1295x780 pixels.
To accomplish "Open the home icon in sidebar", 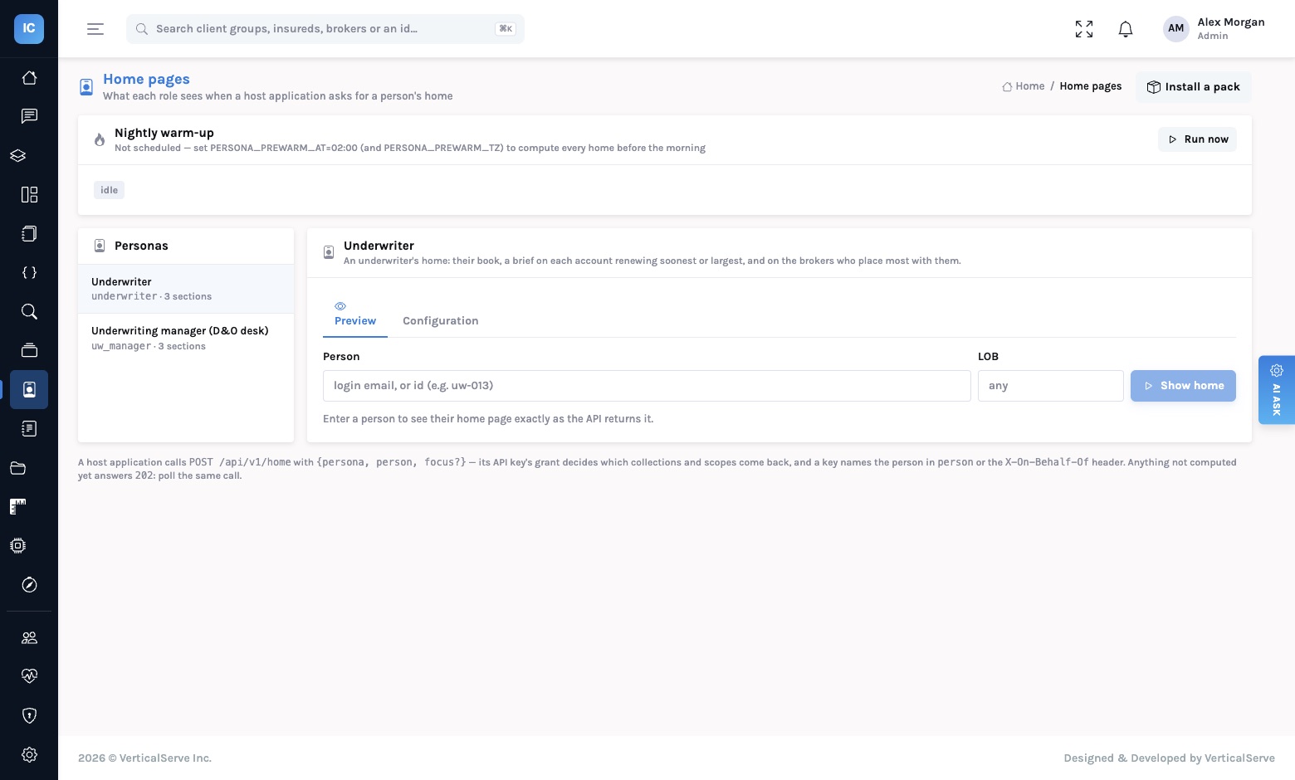I will point(29,77).
